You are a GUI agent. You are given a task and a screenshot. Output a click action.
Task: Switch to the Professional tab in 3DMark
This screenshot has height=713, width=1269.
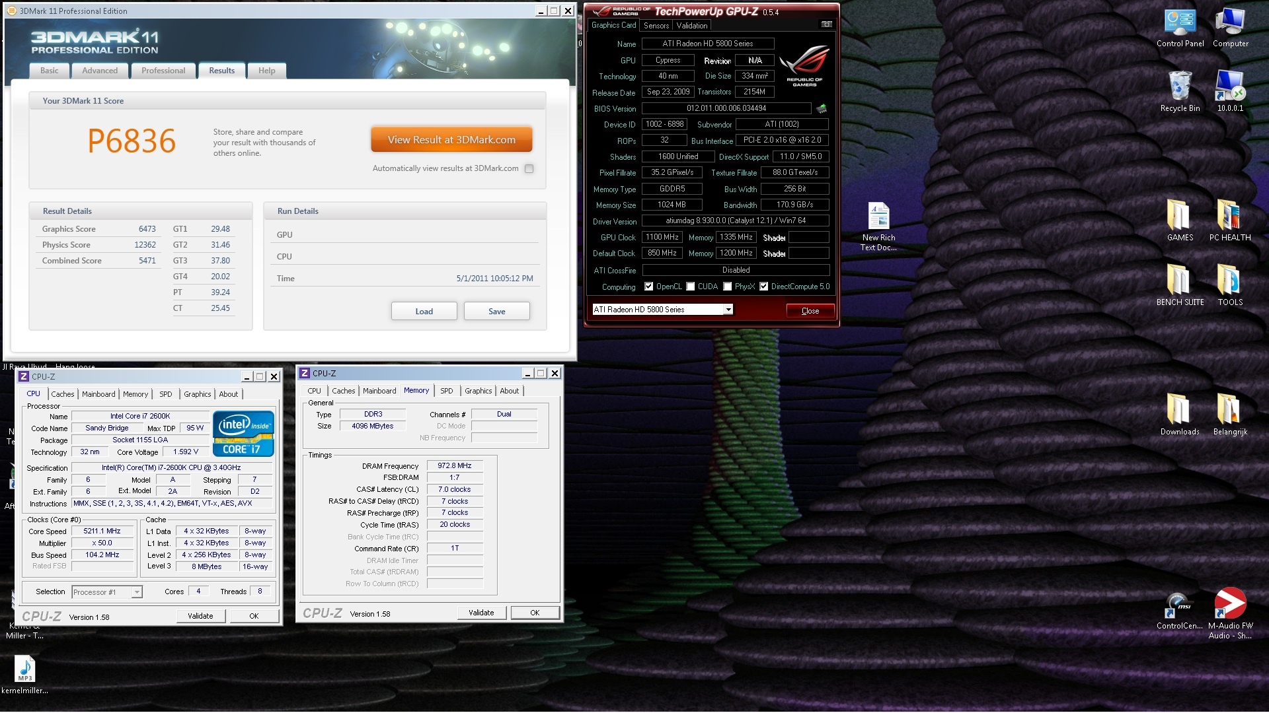click(x=163, y=71)
